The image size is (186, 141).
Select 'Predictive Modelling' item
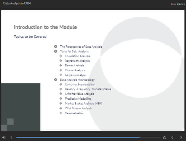[x=78, y=99]
